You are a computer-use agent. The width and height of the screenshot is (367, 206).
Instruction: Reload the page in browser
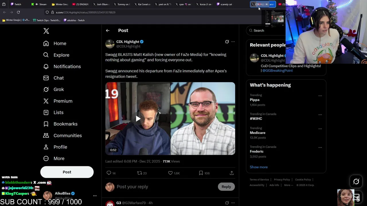18,12
